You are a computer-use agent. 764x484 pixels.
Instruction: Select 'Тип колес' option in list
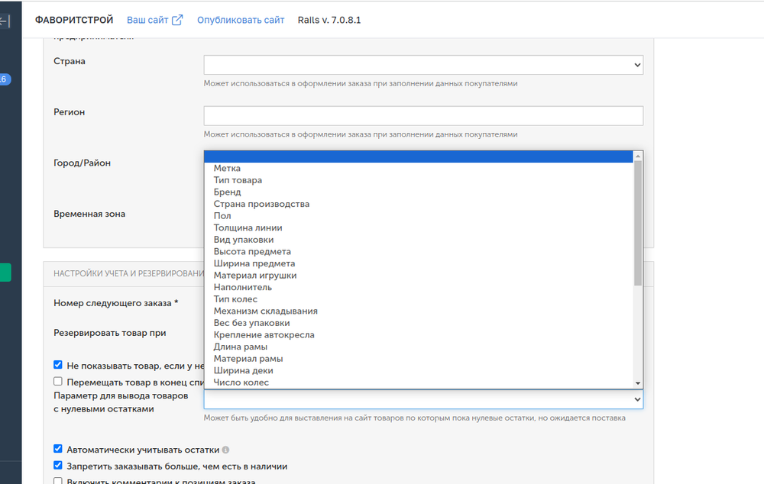coord(235,299)
